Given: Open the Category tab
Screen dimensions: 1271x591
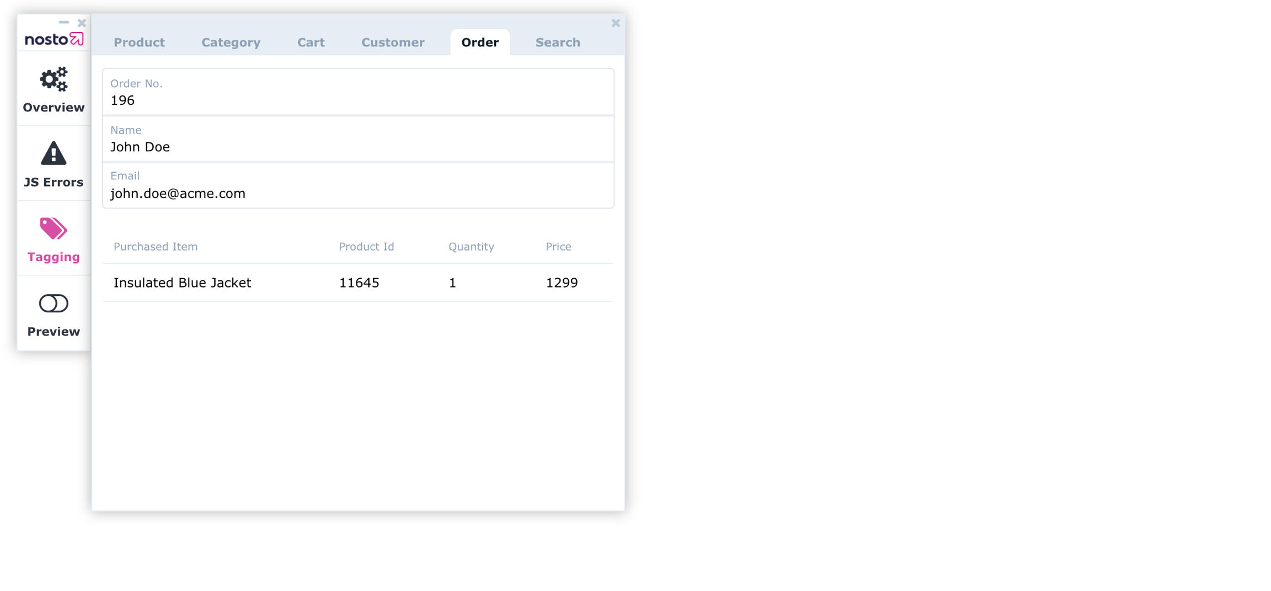Looking at the screenshot, I should (231, 42).
